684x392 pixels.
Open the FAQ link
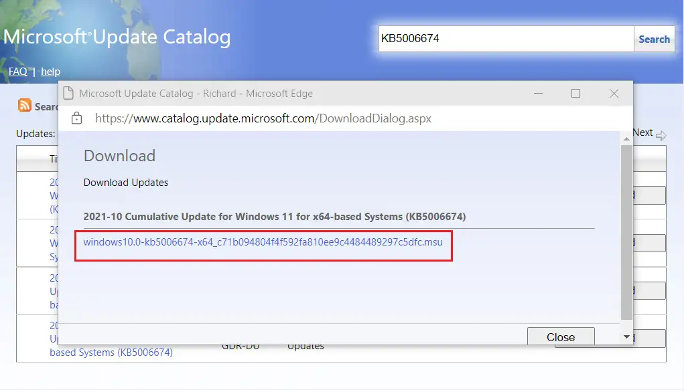pyautogui.click(x=18, y=72)
